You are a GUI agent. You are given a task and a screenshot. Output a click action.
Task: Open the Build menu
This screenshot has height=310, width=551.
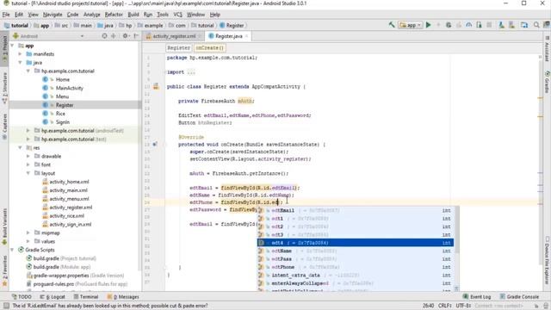[133, 15]
